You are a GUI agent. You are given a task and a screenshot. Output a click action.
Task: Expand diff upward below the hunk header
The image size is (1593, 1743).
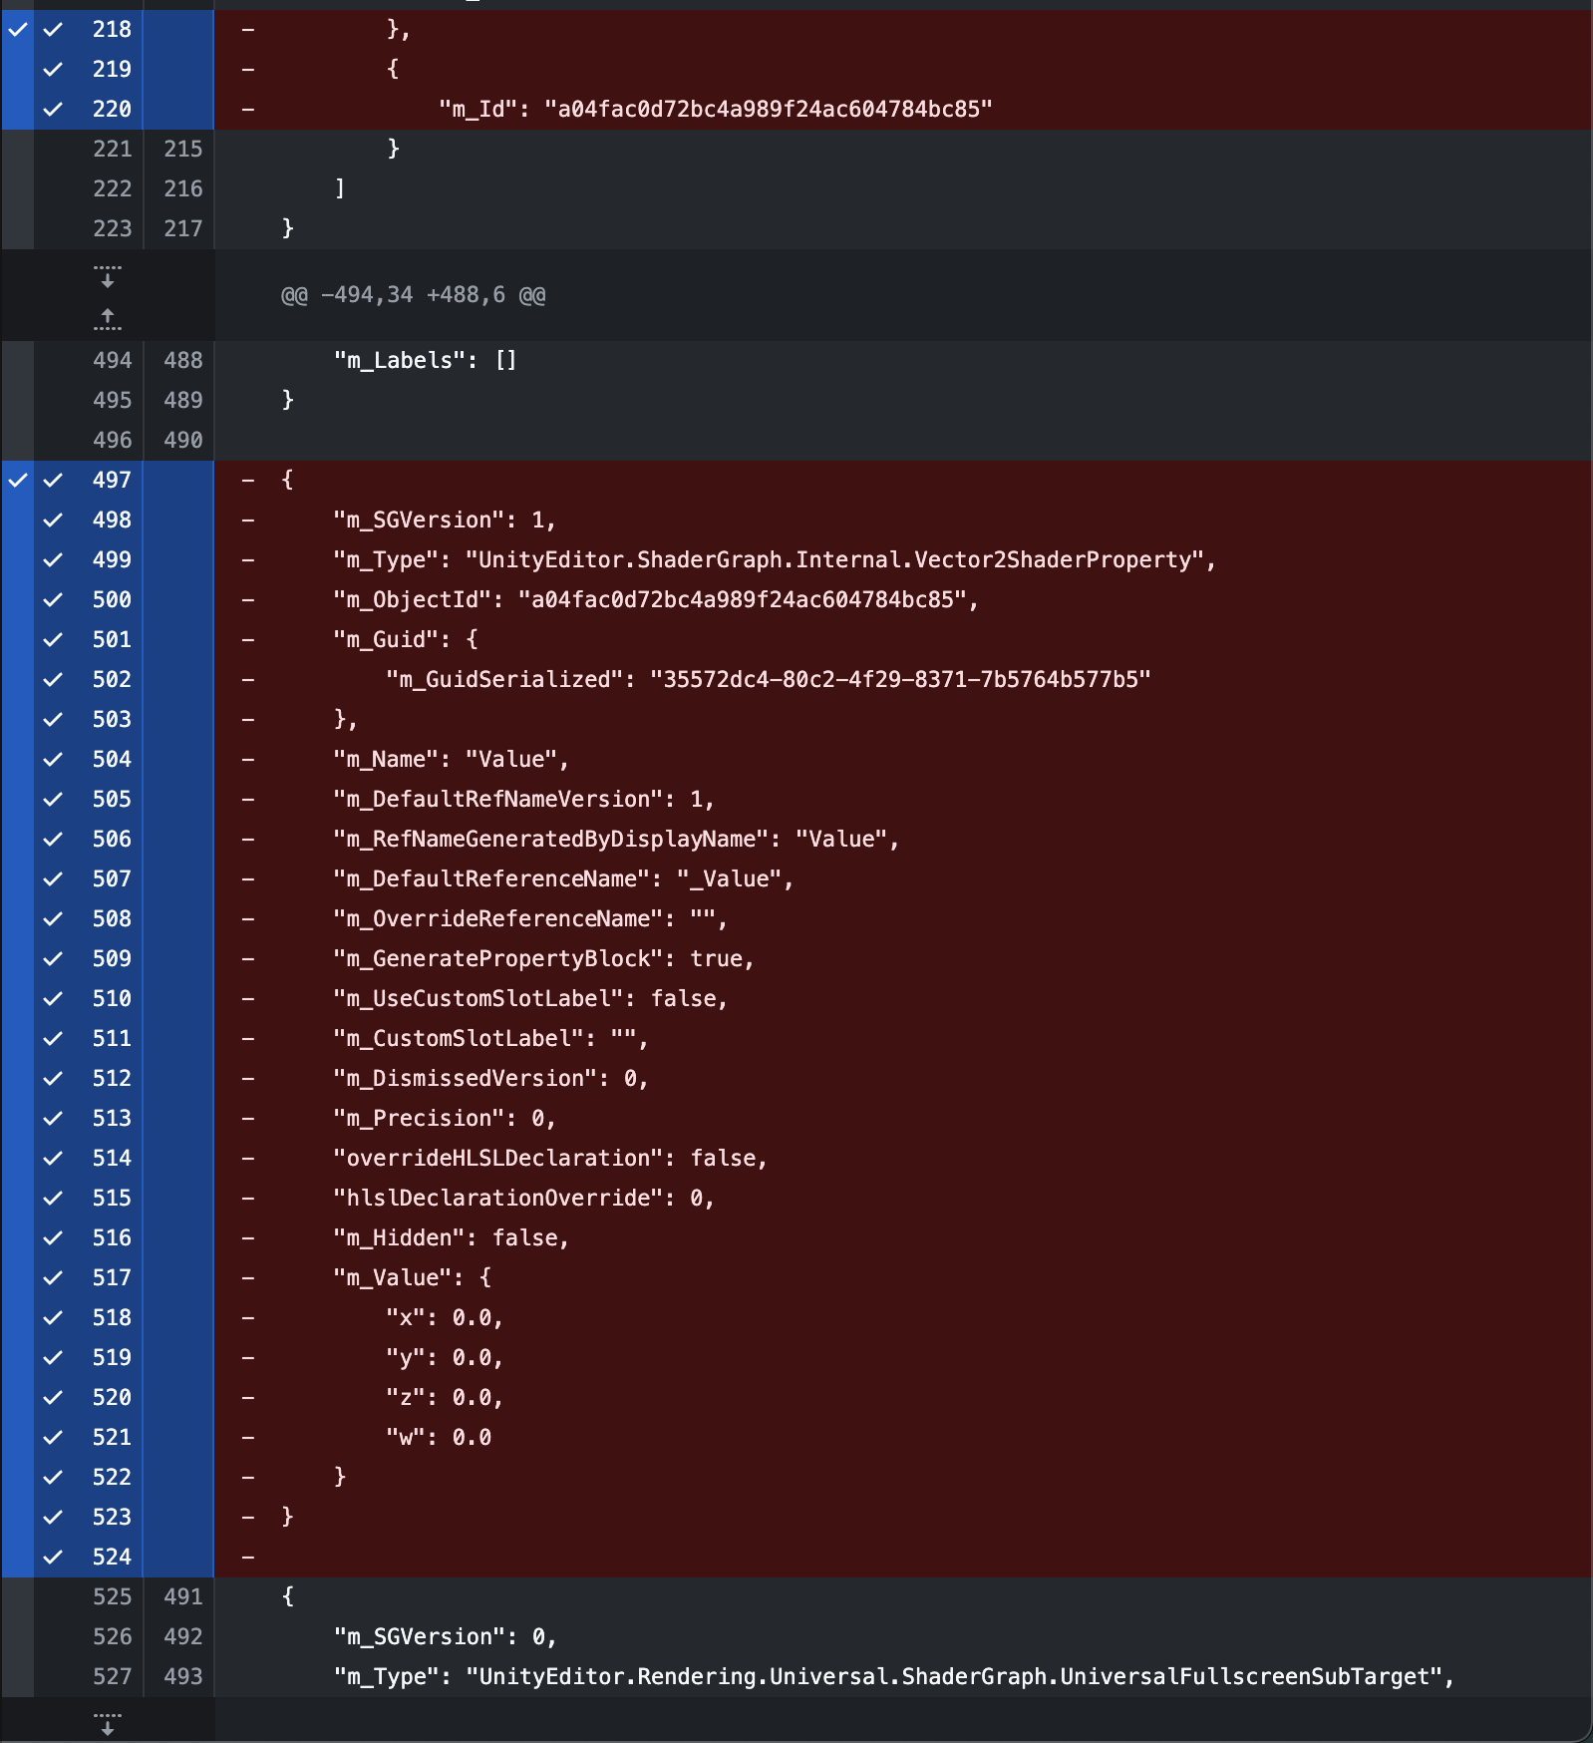[x=108, y=318]
